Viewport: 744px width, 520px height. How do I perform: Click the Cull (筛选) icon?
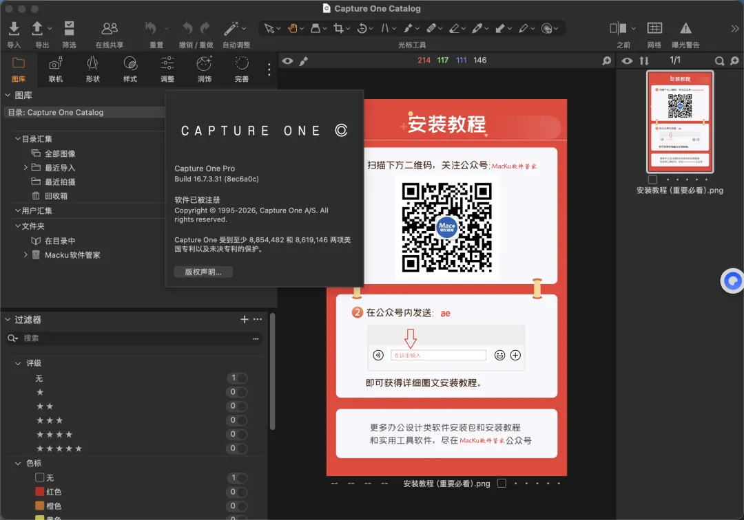[70, 28]
